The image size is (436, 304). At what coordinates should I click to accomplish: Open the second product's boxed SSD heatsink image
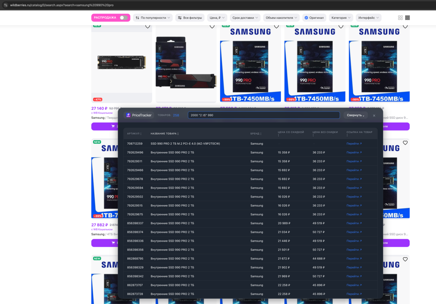coord(186,62)
